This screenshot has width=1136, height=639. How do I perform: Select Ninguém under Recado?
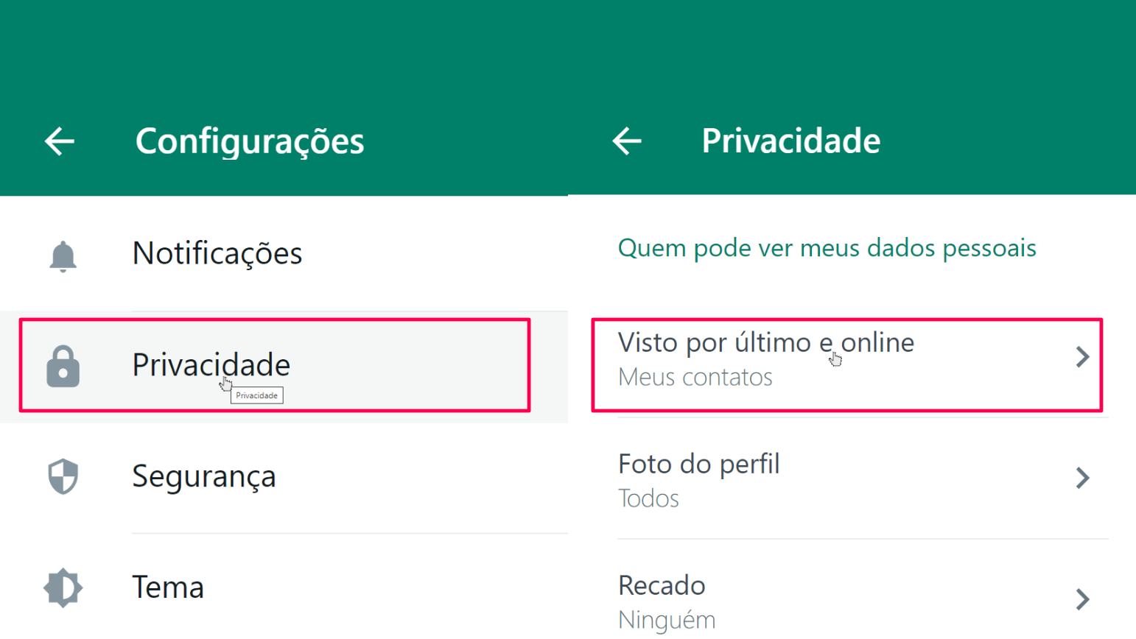(x=667, y=620)
